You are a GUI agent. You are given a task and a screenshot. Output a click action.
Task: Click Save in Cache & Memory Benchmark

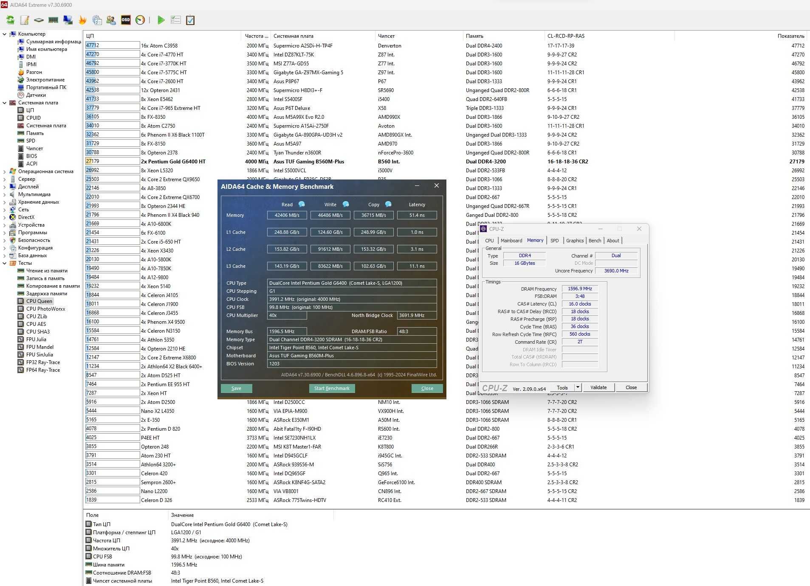pyautogui.click(x=236, y=388)
